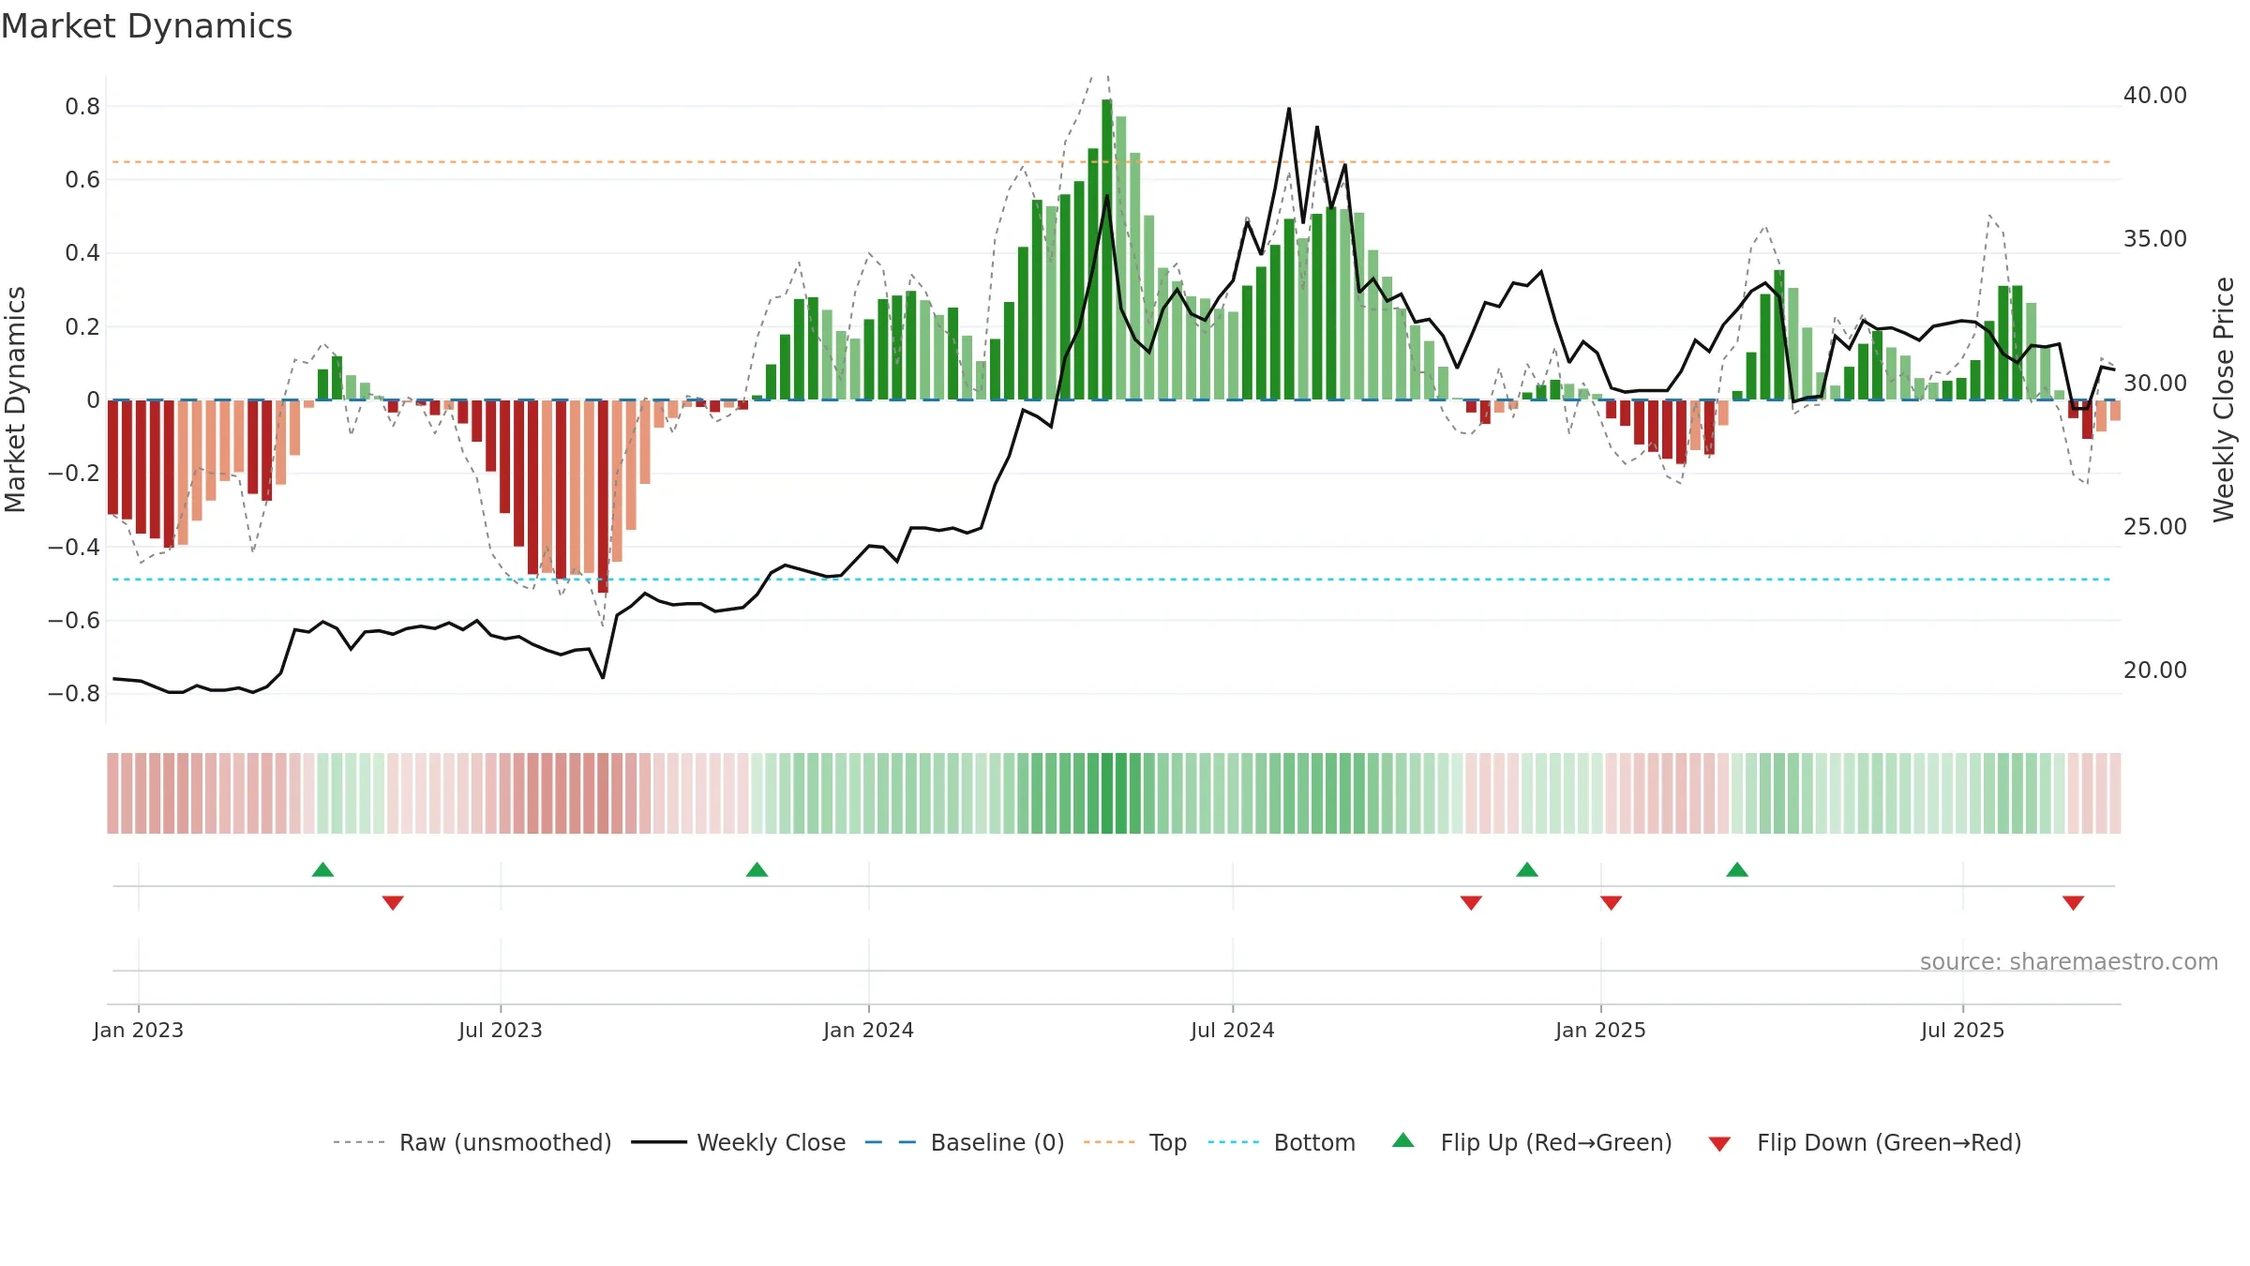Click the 35.00 right axis price label
This screenshot has width=2250, height=1266.
click(x=2155, y=239)
